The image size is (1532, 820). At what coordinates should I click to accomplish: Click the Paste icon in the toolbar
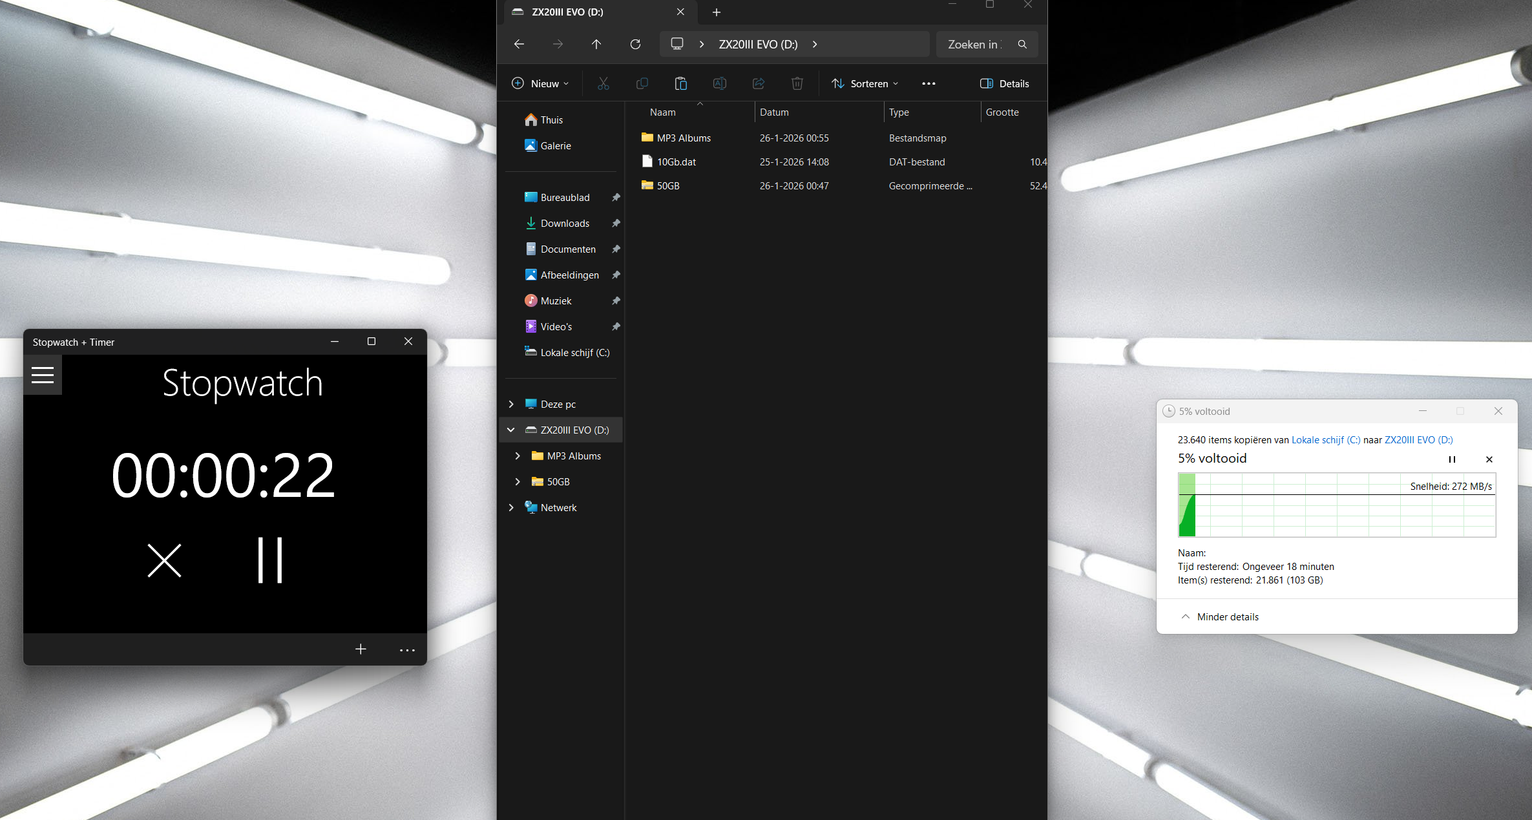point(680,83)
